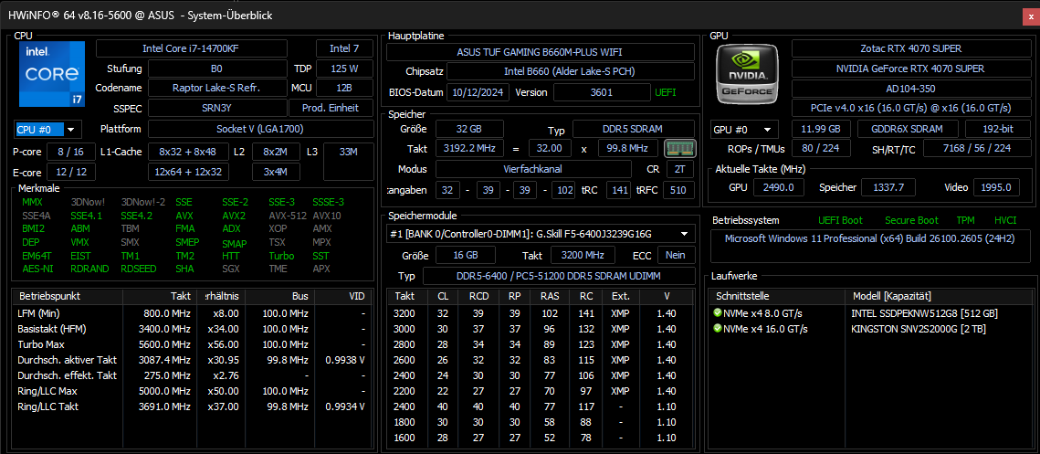Image resolution: width=1040 pixels, height=454 pixels.
Task: Click the Intel Core i7 logo
Action: click(52, 74)
